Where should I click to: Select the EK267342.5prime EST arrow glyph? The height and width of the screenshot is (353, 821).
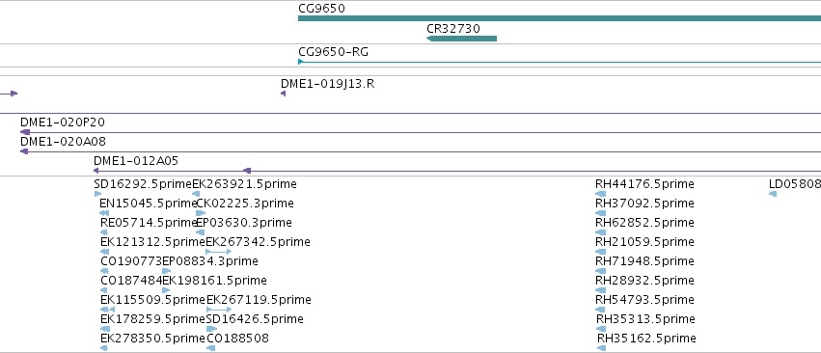[219, 252]
